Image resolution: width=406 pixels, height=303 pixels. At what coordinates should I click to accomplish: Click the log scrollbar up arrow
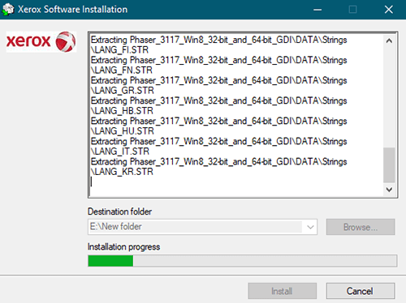coord(389,41)
